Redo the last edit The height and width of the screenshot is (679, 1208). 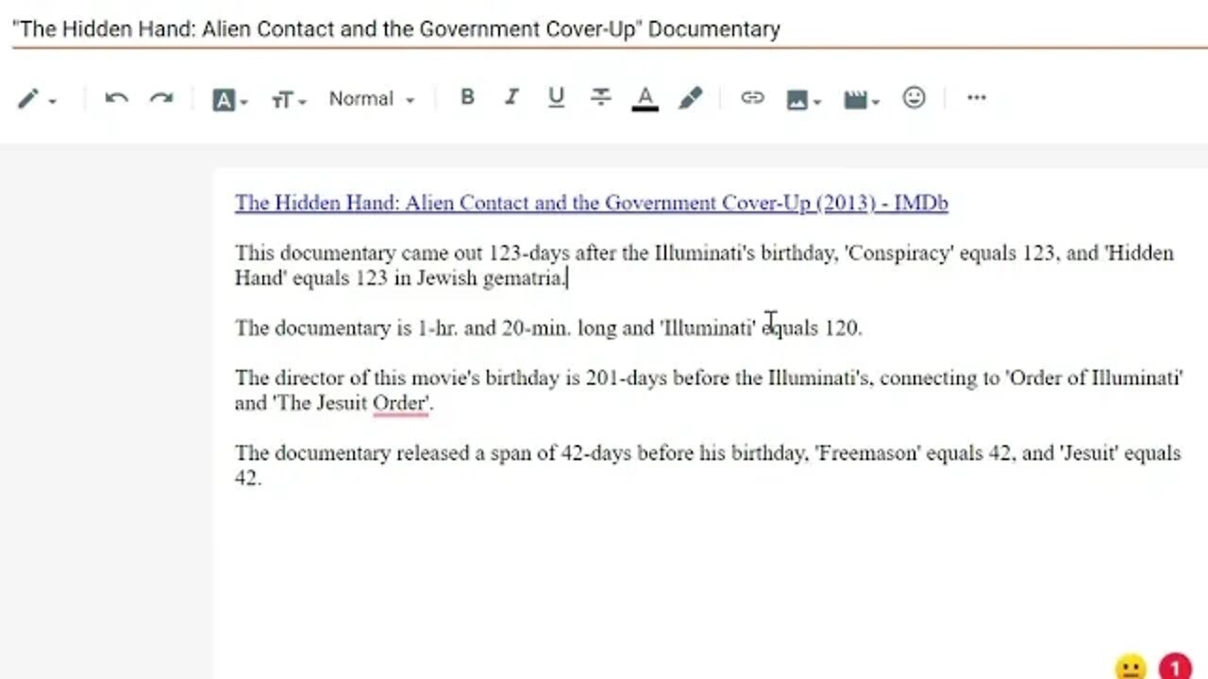tap(161, 98)
